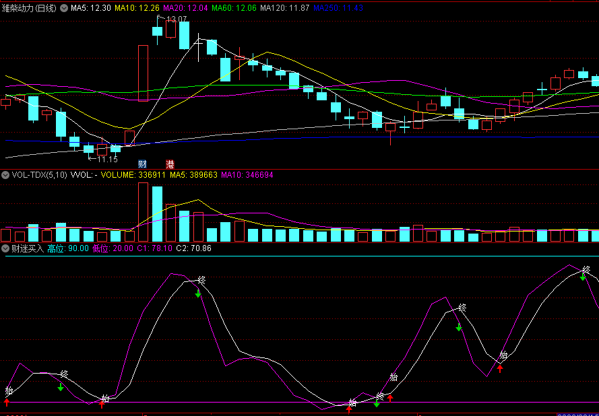
Task: Select the 潍柴动力(日线) chart title
Action: pos(30,8)
